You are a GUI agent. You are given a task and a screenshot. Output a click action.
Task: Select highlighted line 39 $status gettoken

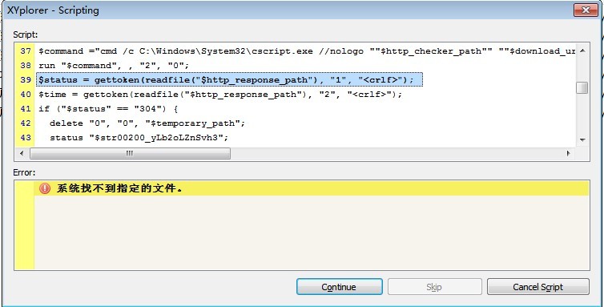tap(230, 80)
